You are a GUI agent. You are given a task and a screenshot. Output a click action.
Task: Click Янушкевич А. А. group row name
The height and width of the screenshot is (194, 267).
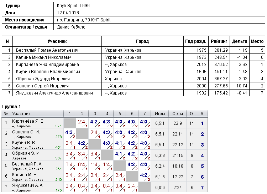(28, 185)
